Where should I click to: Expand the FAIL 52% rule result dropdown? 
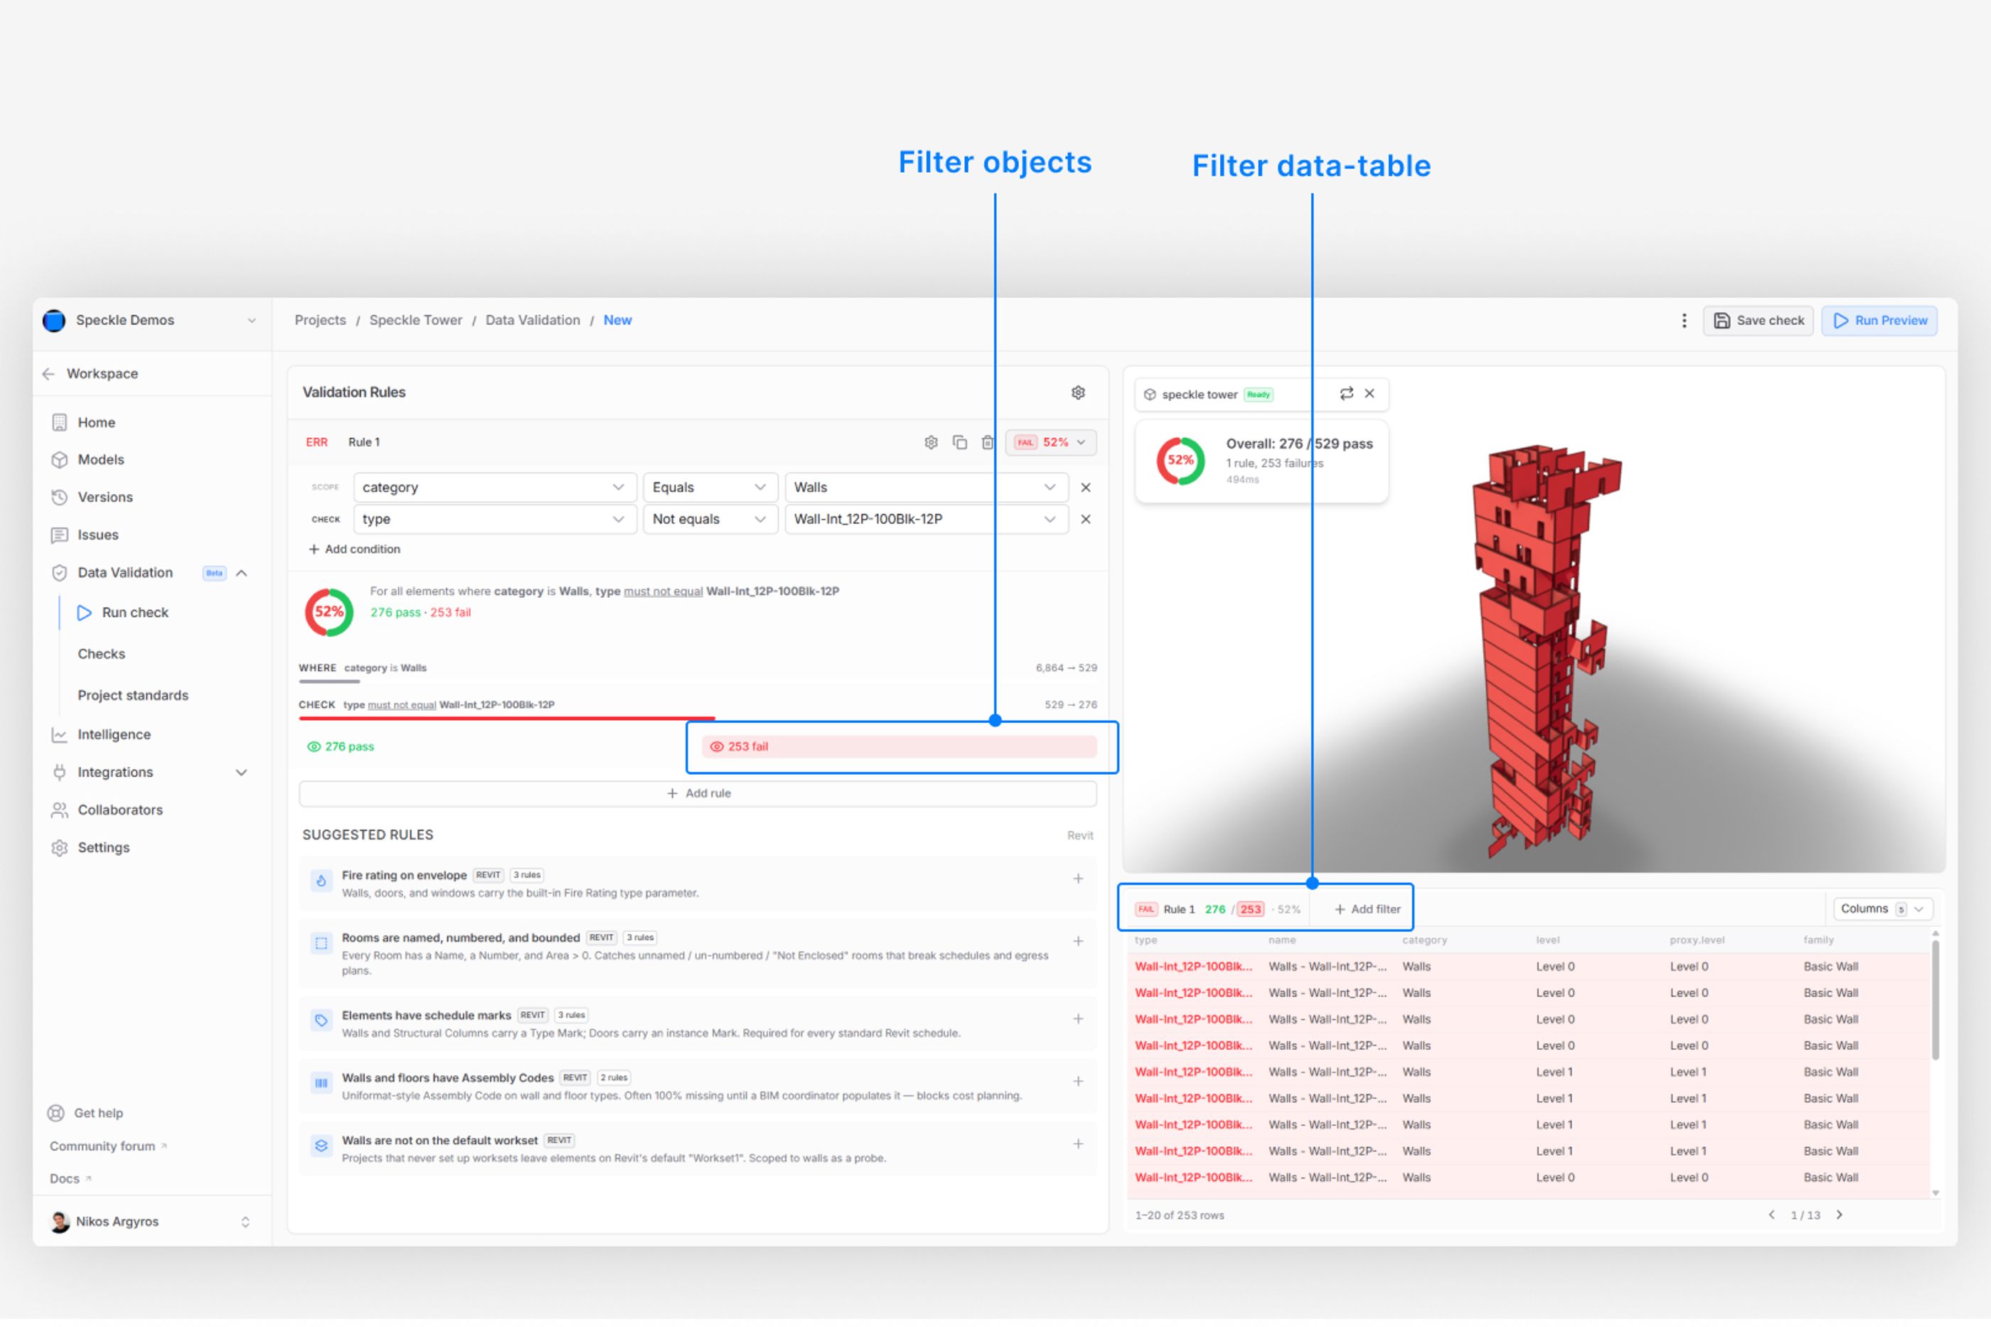click(1050, 443)
